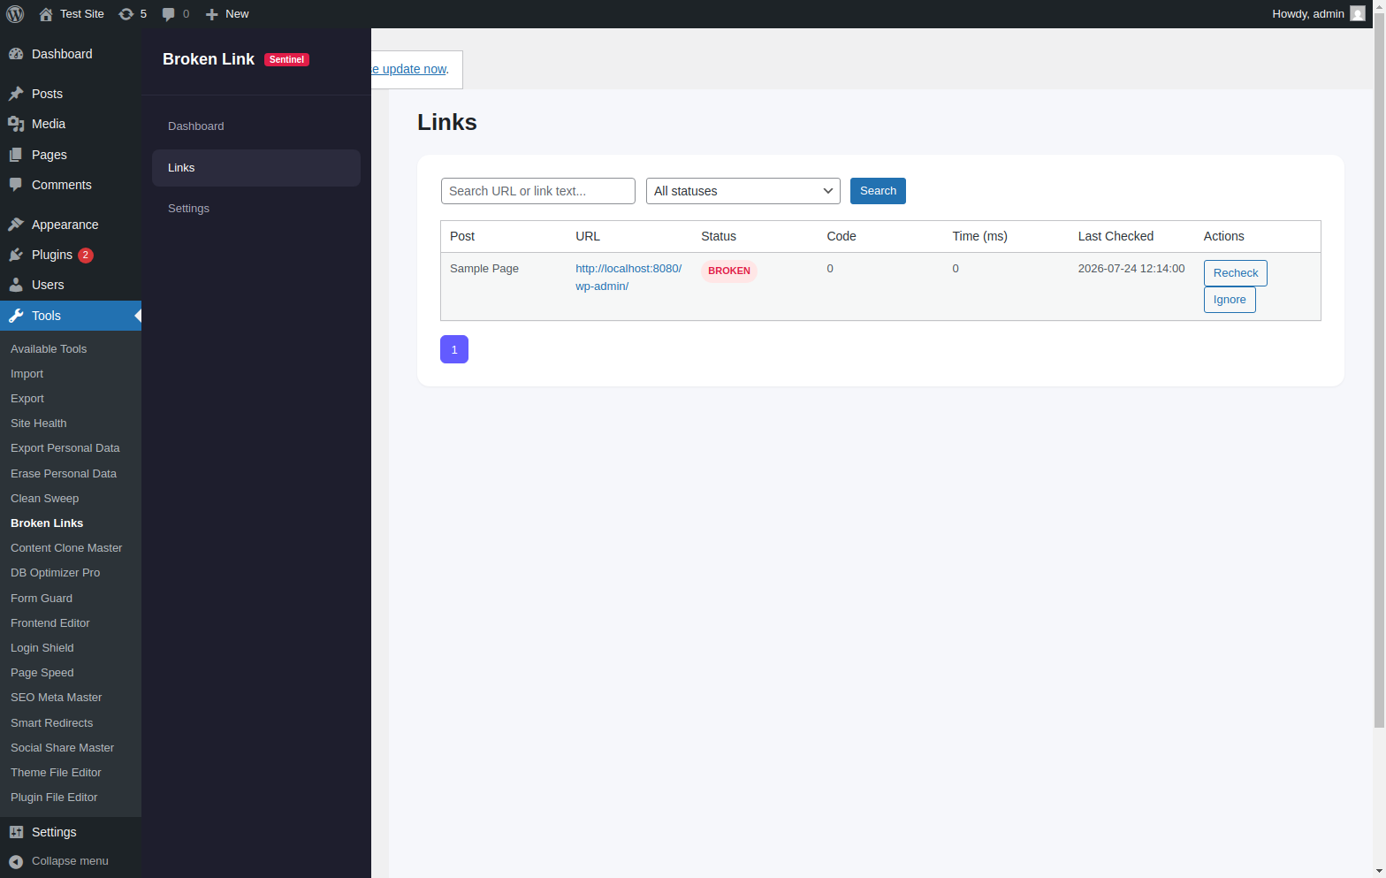This screenshot has height=878, width=1386.
Task: Click the Collapse menu arrow icon
Action: tap(16, 861)
